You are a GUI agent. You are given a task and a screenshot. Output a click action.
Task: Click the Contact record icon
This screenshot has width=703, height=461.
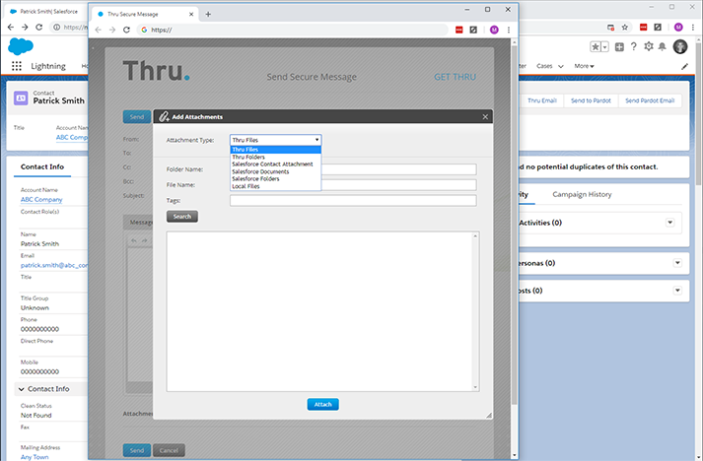click(x=21, y=99)
